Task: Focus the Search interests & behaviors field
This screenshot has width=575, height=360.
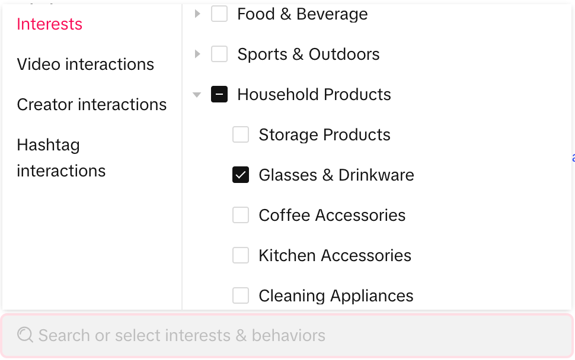Action: tap(296, 336)
